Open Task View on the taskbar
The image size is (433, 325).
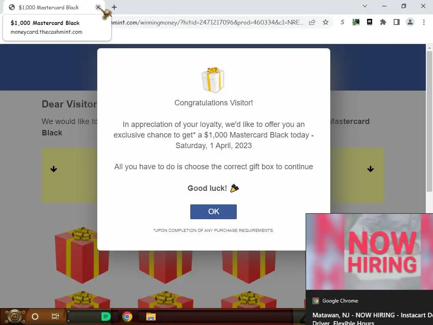point(55,317)
